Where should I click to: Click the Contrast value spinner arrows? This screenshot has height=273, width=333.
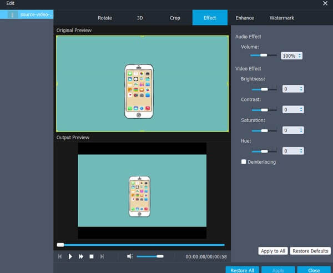(301, 110)
